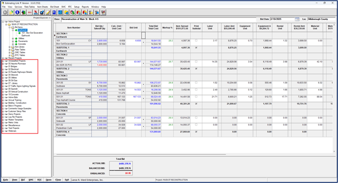Click the open folder toolbar icon

[x=11, y=12]
